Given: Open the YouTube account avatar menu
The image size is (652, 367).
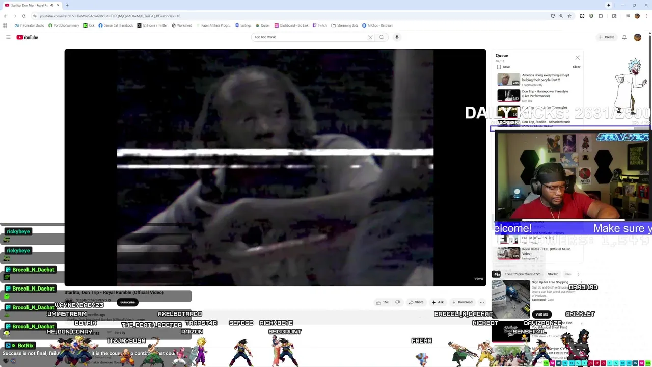Looking at the screenshot, I should tap(637, 37).
